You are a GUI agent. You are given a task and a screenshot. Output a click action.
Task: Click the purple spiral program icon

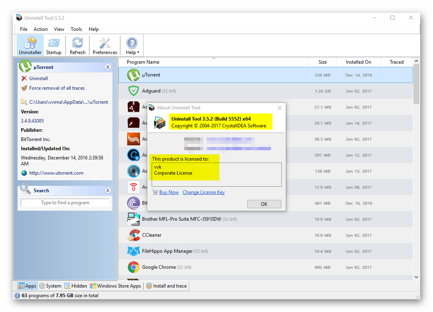(134, 203)
